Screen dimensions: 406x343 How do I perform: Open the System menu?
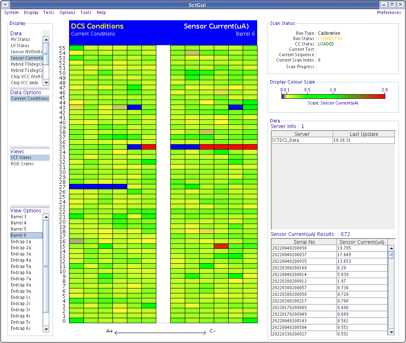11,12
